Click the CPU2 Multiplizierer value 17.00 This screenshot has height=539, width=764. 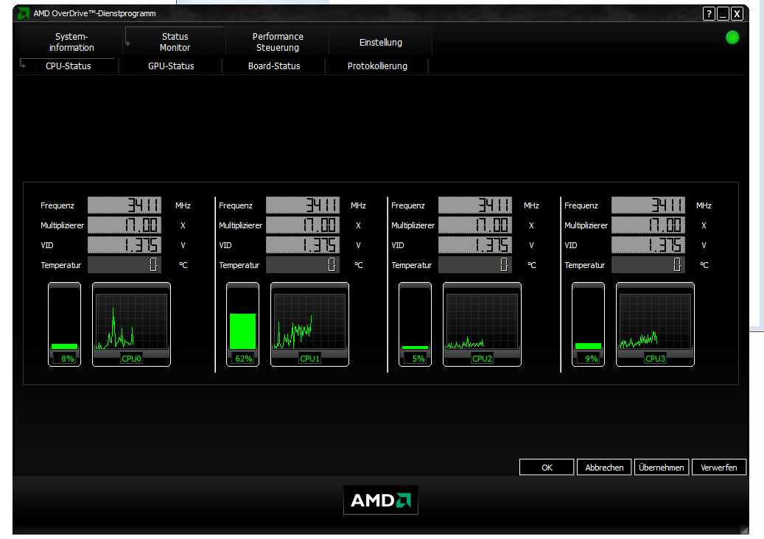tap(475, 225)
